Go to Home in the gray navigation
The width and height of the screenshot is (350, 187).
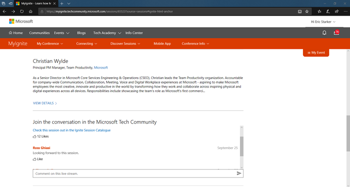click(16, 33)
